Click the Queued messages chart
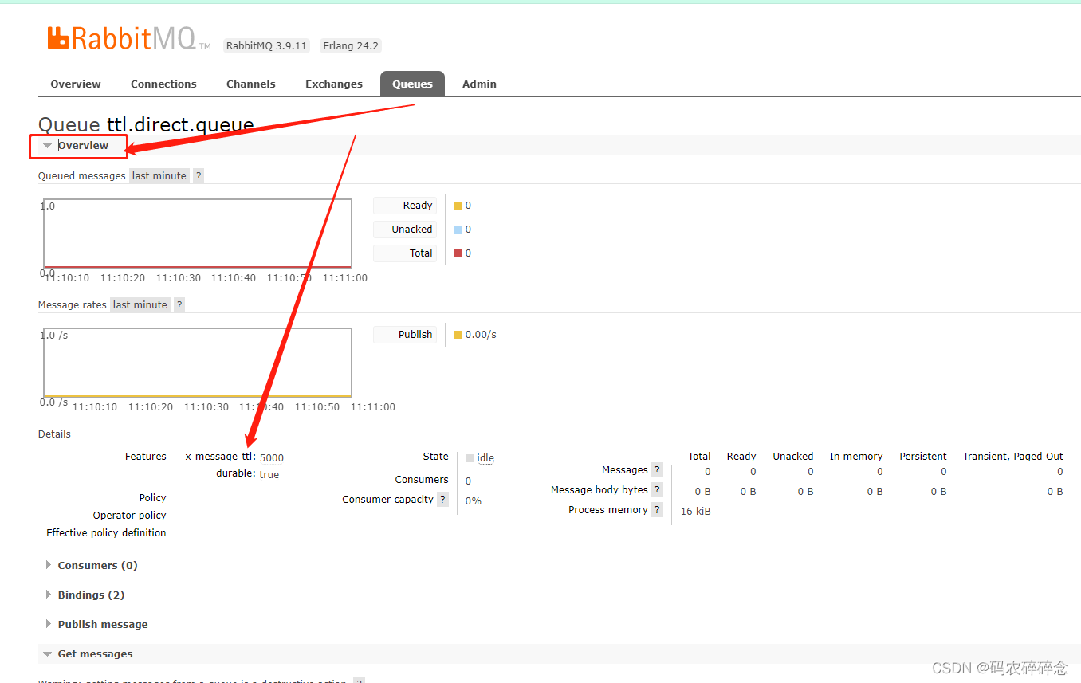Viewport: 1081px width, 683px height. 198,234
